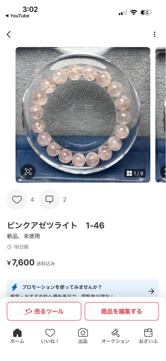Open the comments speech bubble
Screen dimensions: 166x361
pos(49,200)
